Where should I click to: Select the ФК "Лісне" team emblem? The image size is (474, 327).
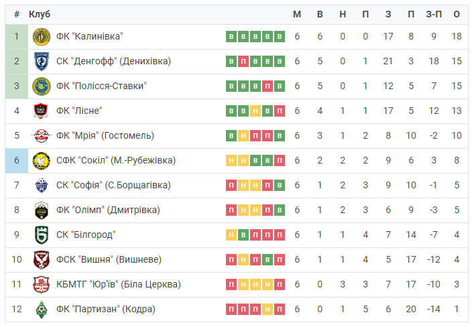[x=41, y=111]
